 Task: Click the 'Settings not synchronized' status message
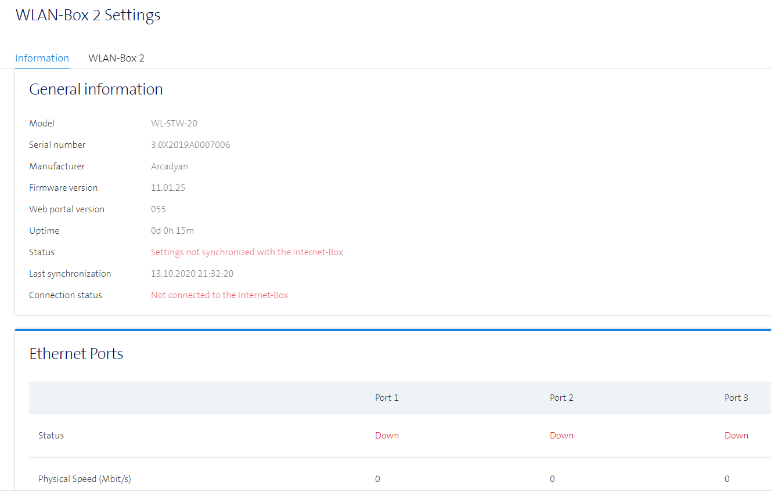[x=247, y=252]
